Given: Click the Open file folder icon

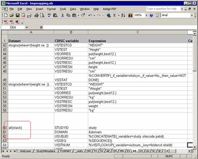Looking at the screenshot, I should pyautogui.click(x=12, y=15).
